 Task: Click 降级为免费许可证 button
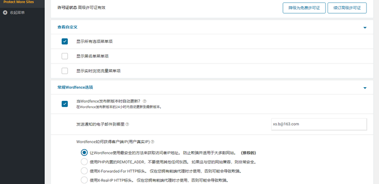304,8
